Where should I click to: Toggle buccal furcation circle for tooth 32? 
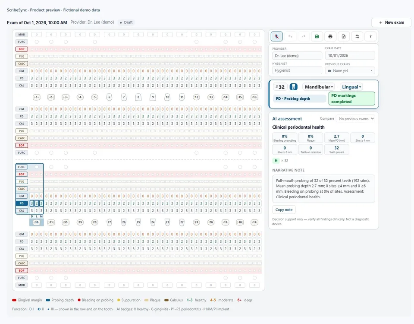[x=37, y=278]
